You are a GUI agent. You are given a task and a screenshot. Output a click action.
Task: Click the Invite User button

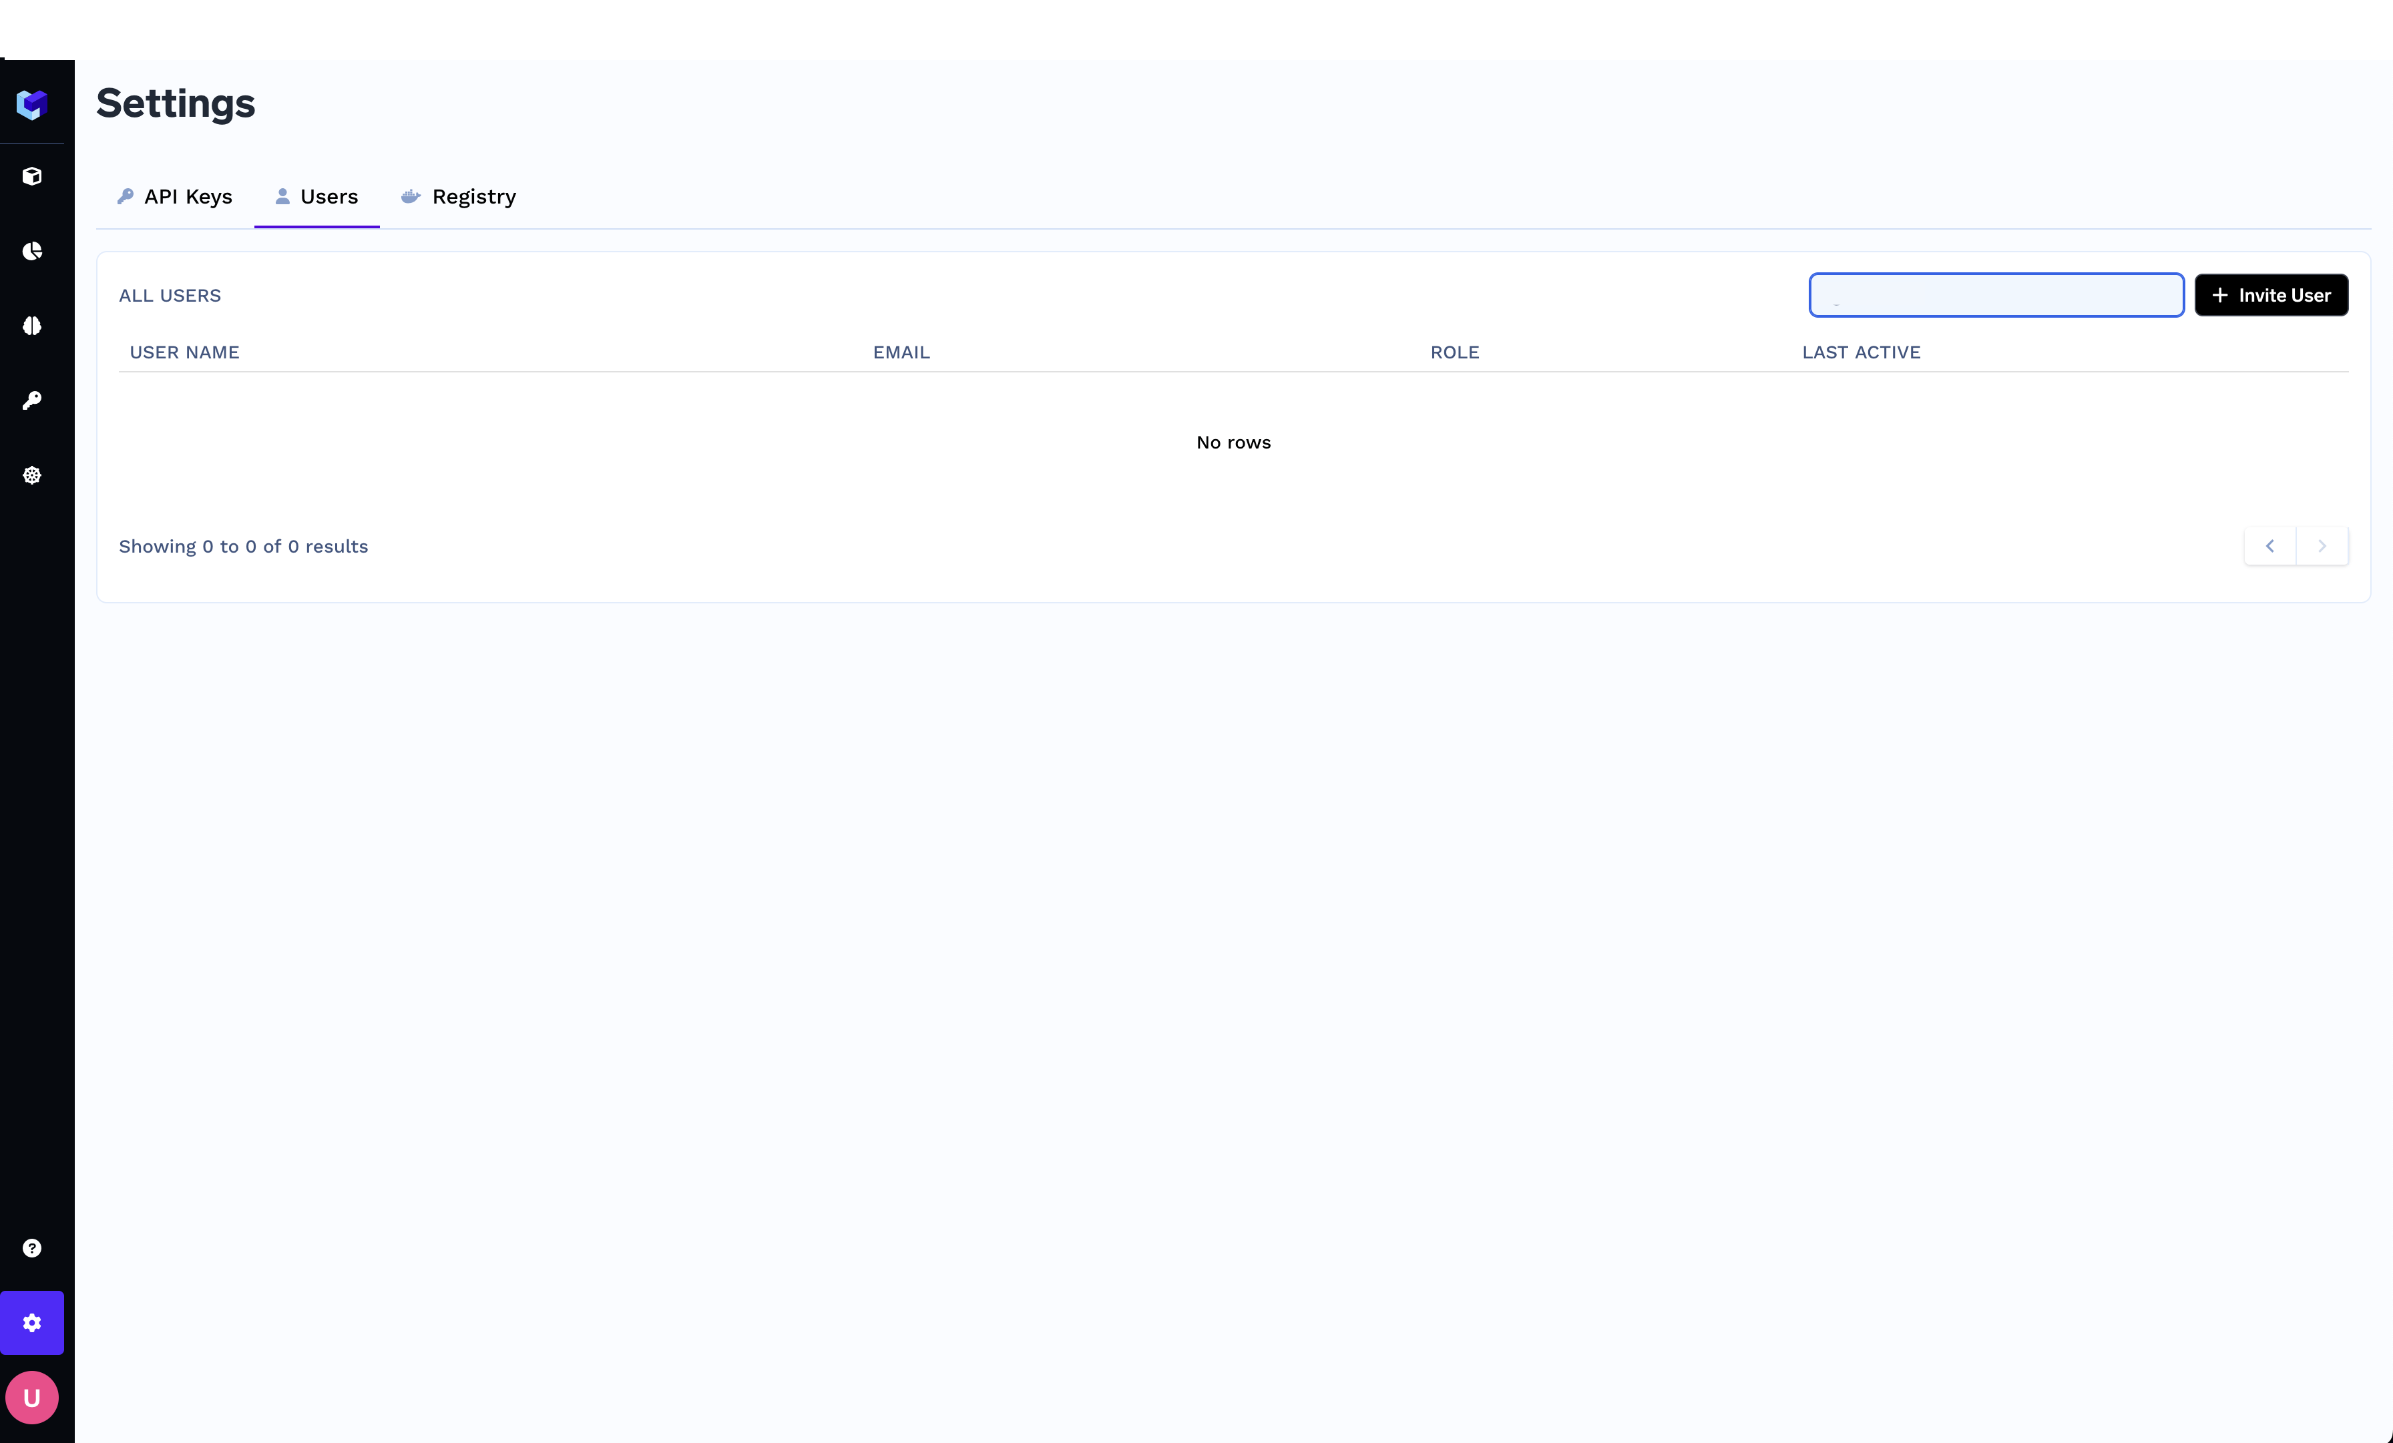pos(2271,295)
